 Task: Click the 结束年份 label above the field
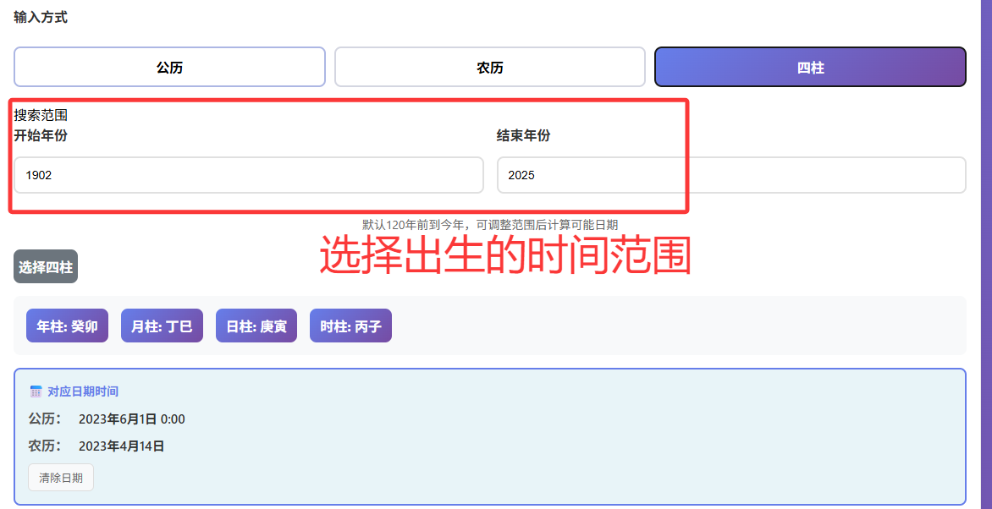click(x=523, y=135)
